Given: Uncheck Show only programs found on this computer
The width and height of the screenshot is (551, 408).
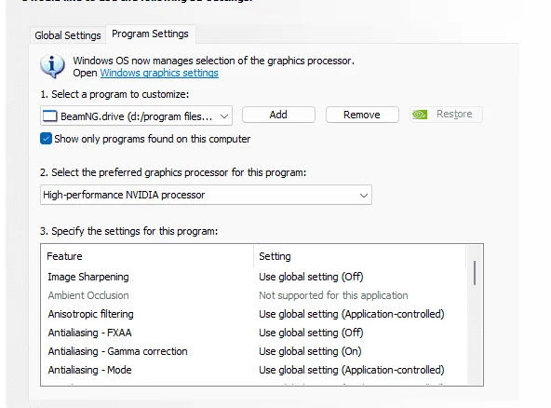Looking at the screenshot, I should click(x=46, y=139).
